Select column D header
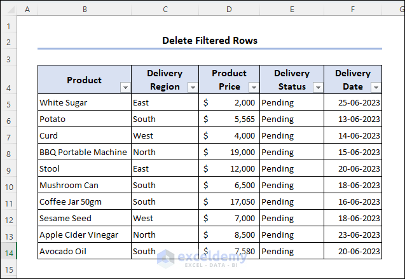 pos(229,10)
